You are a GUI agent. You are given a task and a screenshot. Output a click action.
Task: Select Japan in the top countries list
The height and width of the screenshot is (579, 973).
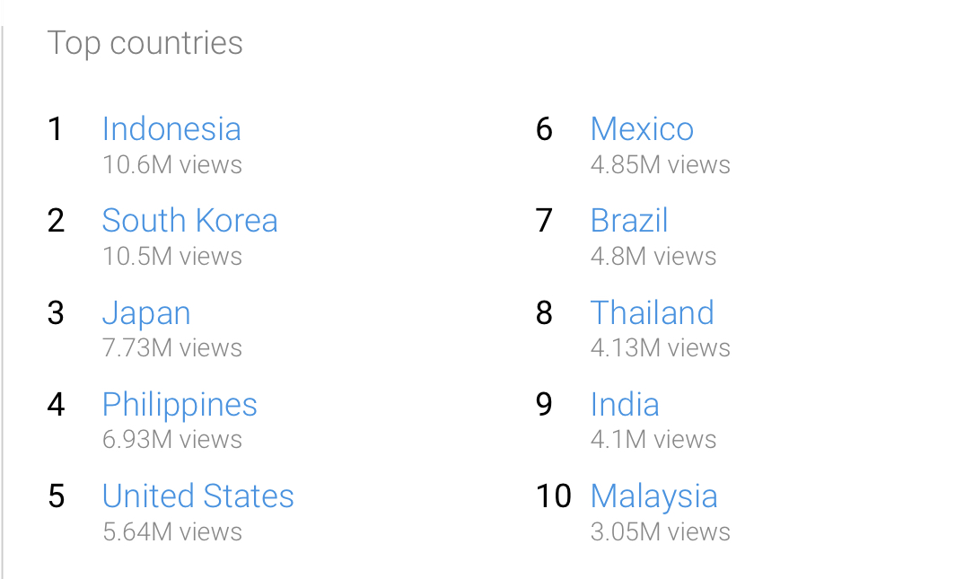[x=146, y=313]
